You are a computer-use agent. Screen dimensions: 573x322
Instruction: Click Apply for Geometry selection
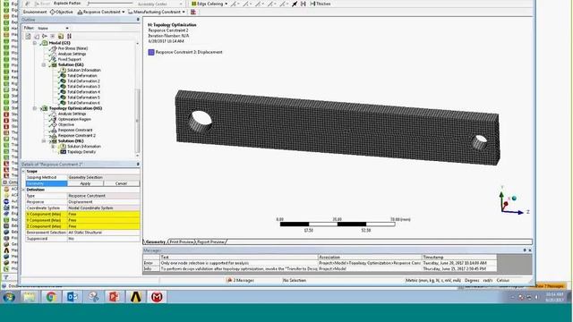point(85,183)
